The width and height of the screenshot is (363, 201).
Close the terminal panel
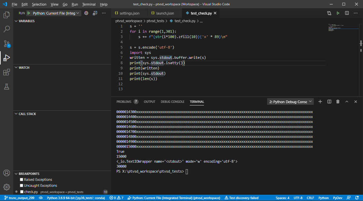pos(356,102)
